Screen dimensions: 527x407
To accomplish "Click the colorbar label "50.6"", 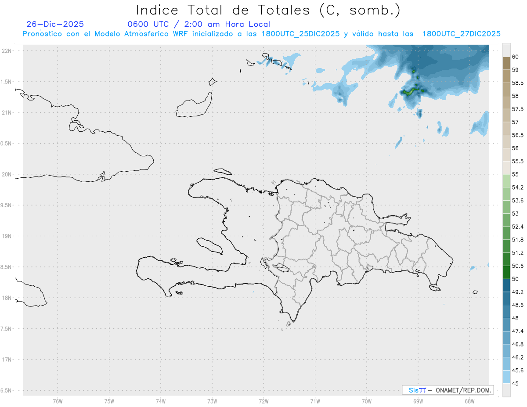I will (518, 266).
